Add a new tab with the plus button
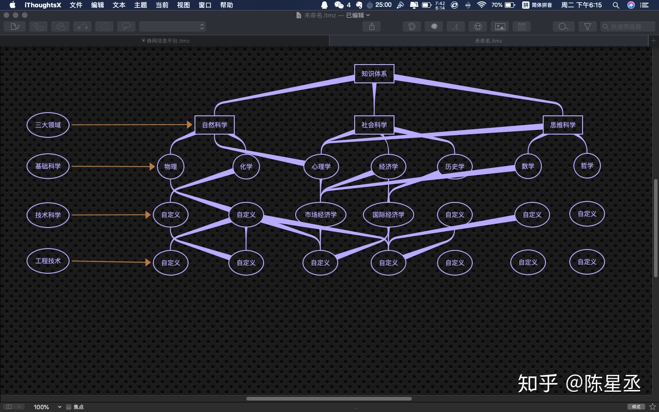The image size is (659, 412). coord(654,41)
